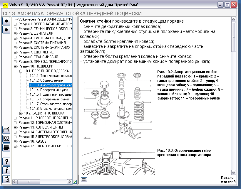Click the exit door icon at sidebar bottom

coord(6,179)
